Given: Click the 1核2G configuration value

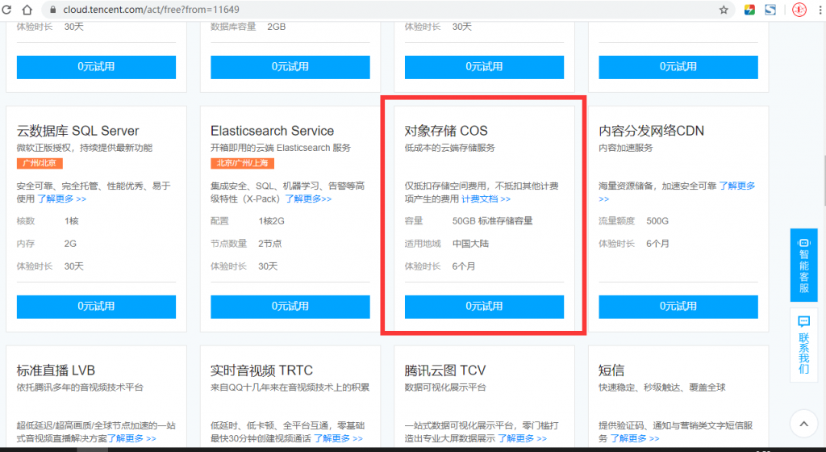Looking at the screenshot, I should [271, 220].
